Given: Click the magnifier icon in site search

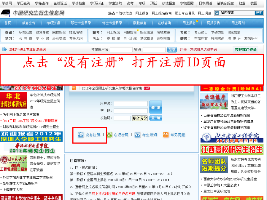Looking at the screenshot, I should (217, 13).
